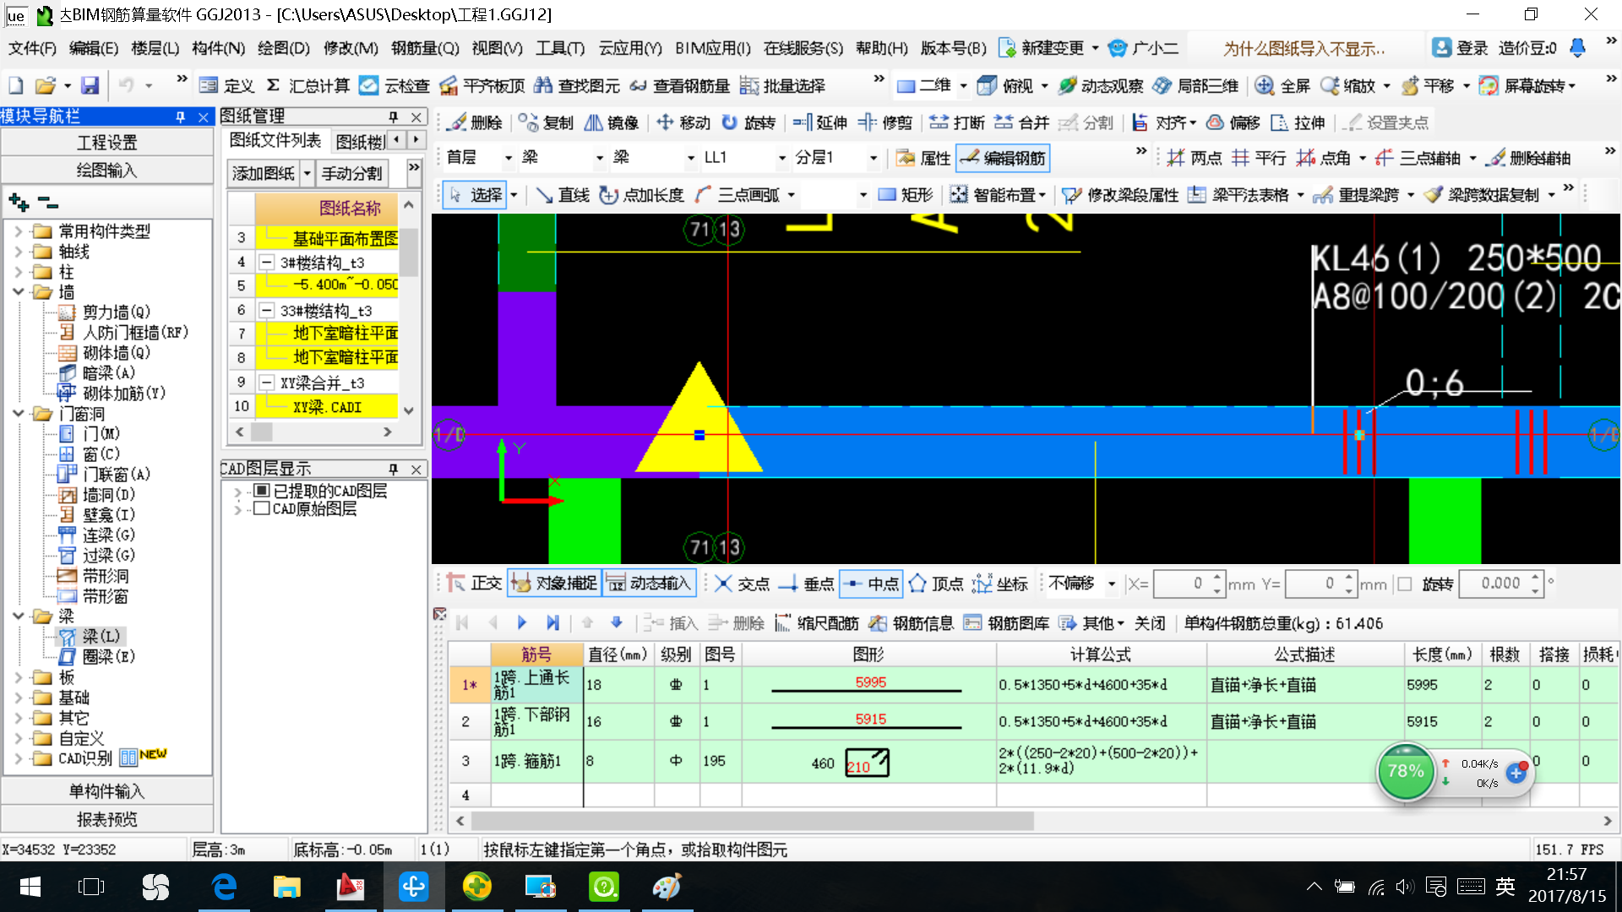This screenshot has width=1622, height=912.
Task: Open 帮助(H) menu
Action: pyautogui.click(x=881, y=48)
